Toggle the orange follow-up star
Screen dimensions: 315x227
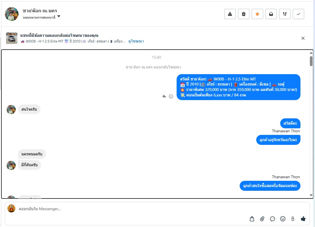[257, 14]
